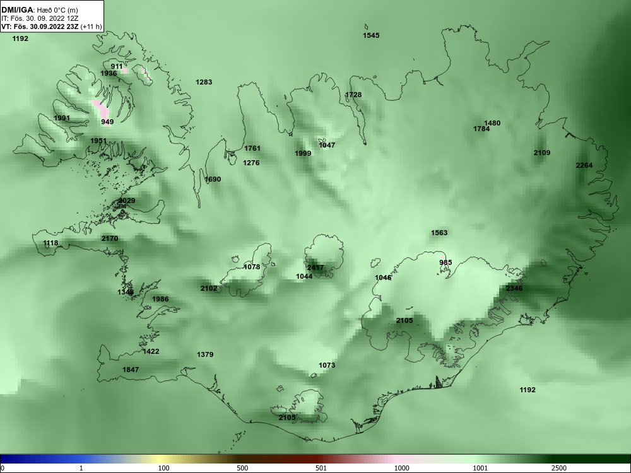The image size is (631, 473).
Task: Select the 100 label on the color scale
Action: [x=163, y=468]
